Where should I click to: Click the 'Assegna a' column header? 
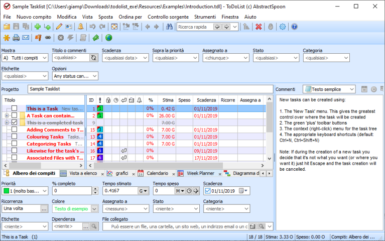point(250,100)
